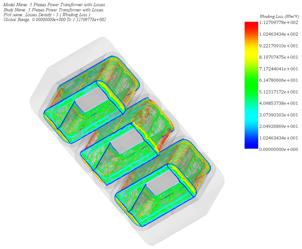This screenshot has height=249, width=302.
Task: Select the maximum legend value 1.12709778e+002
Action: pos(278,23)
